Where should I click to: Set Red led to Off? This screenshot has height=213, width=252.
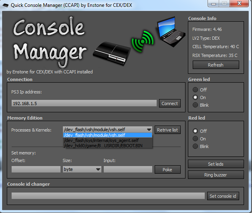pyautogui.click(x=195, y=131)
